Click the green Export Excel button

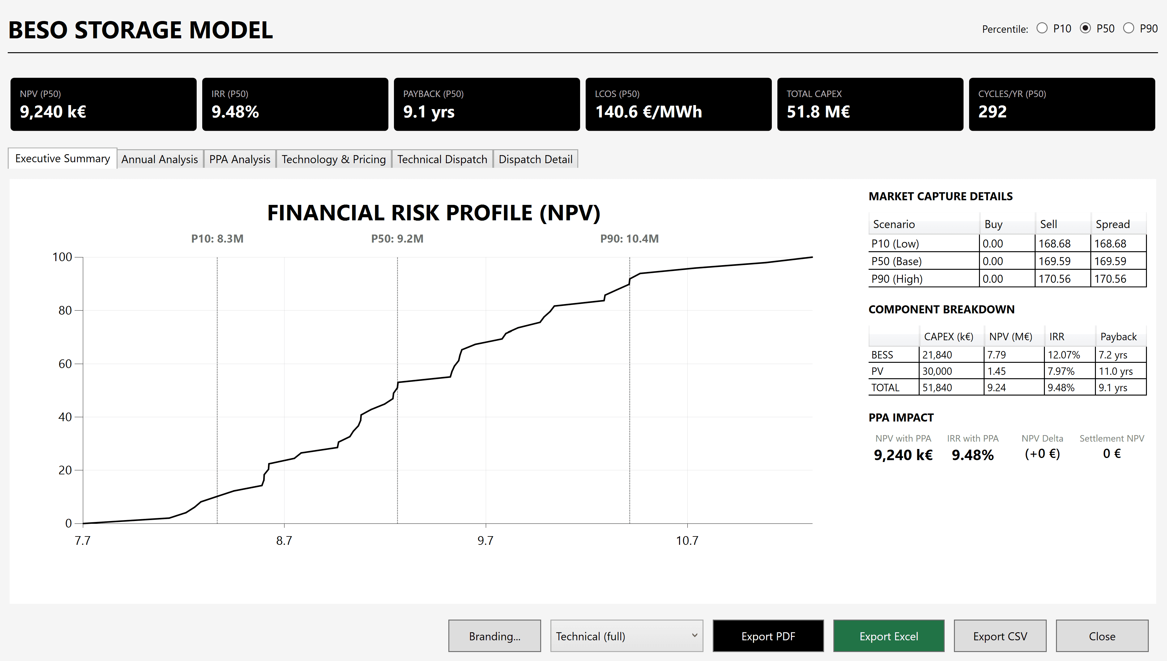tap(888, 636)
